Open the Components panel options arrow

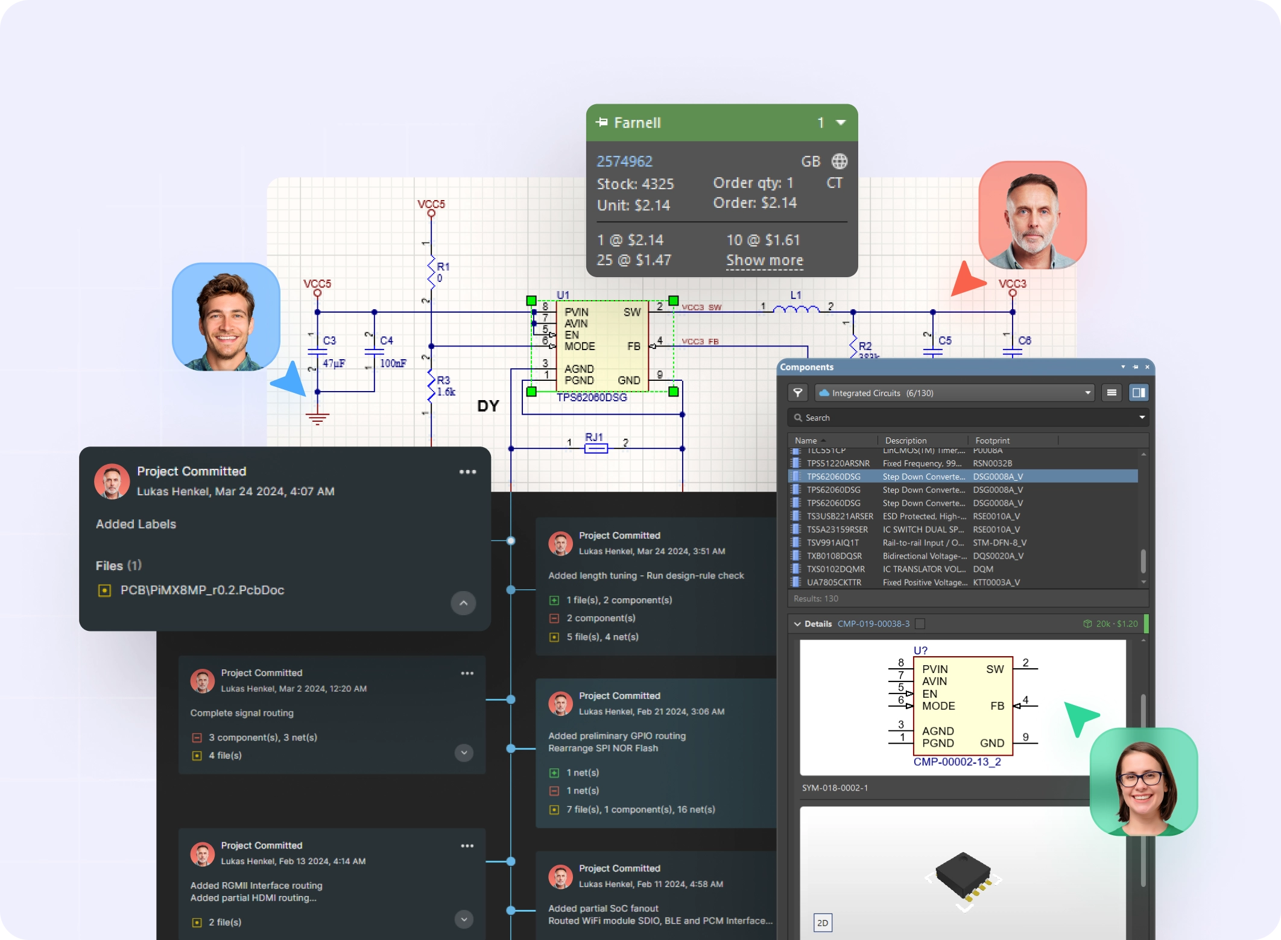pyautogui.click(x=1123, y=367)
